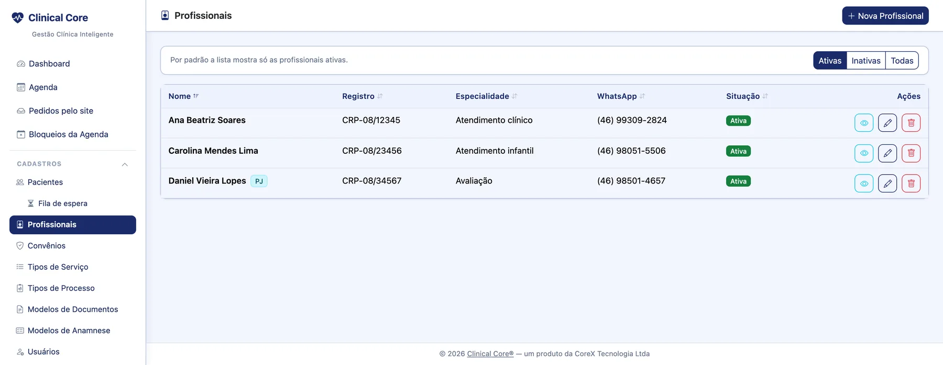Sort table by Especialidade column
The width and height of the screenshot is (943, 365).
click(486, 96)
